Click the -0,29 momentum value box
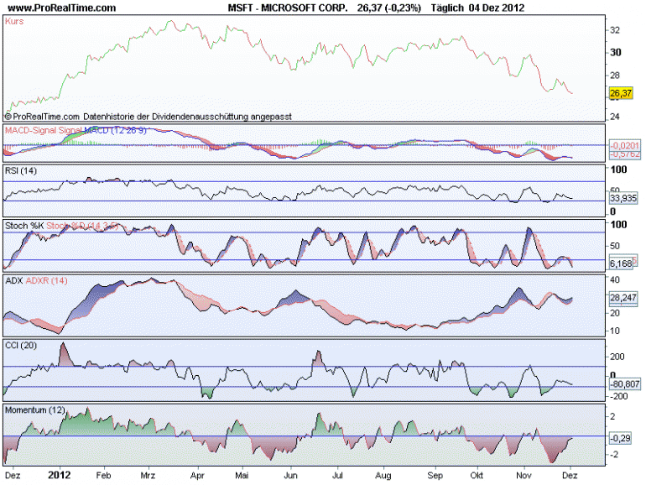 click(x=621, y=438)
